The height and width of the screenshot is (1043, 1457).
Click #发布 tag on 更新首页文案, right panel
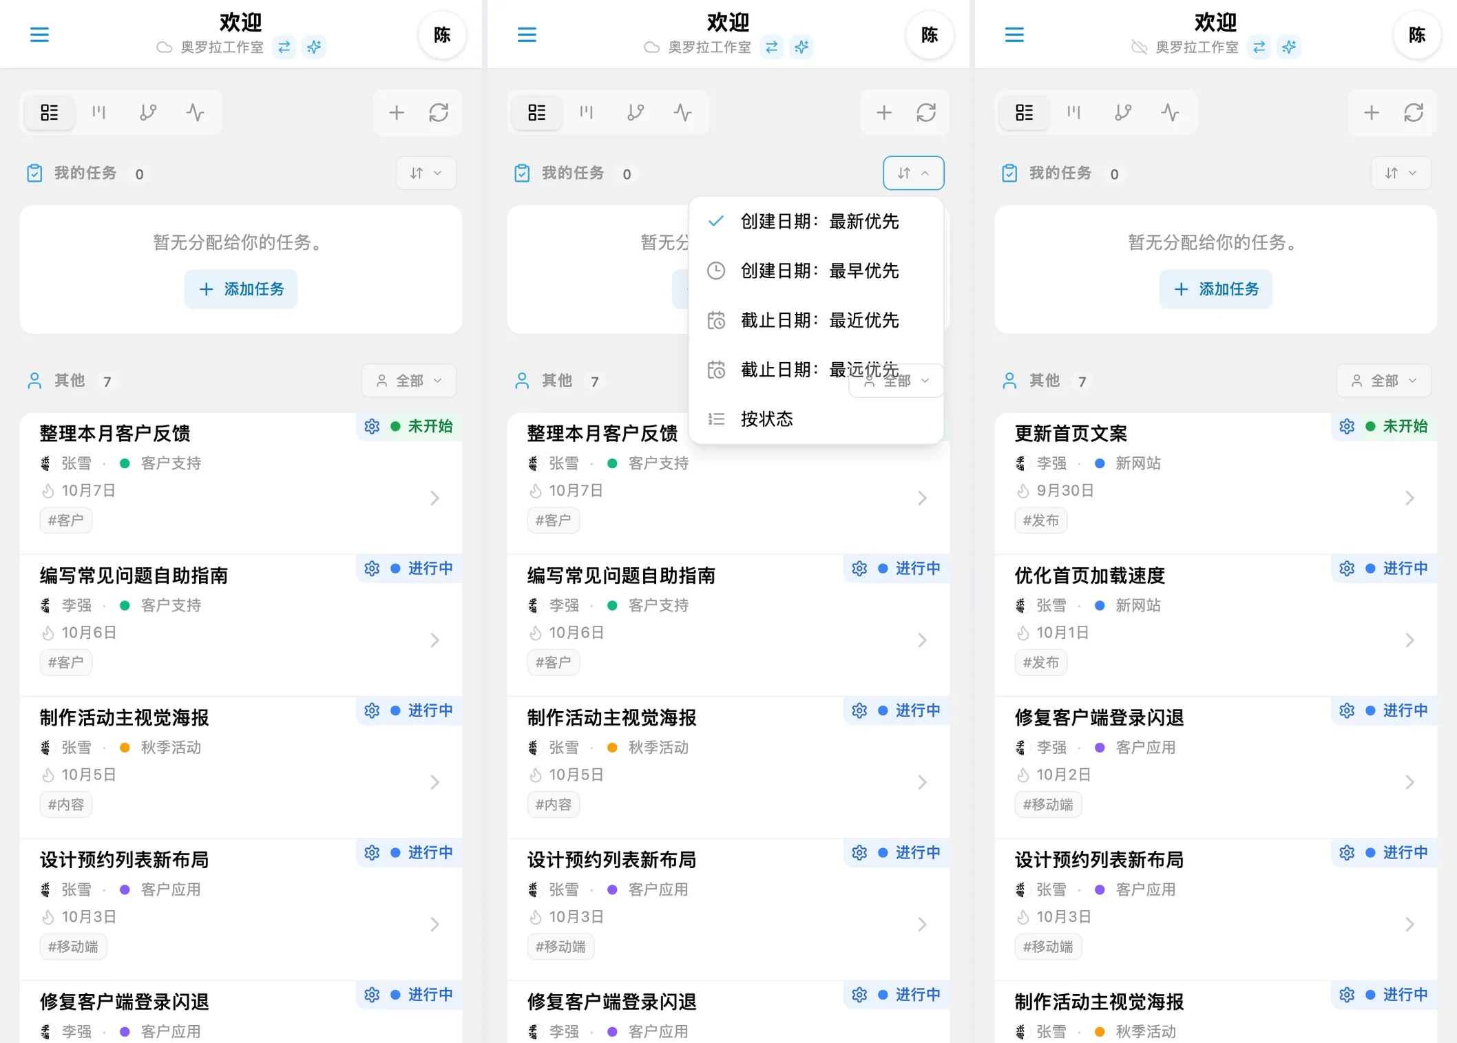tap(1041, 520)
